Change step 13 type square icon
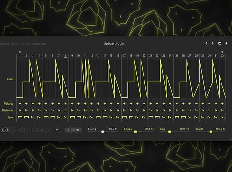This screenshot has height=172, width=232. coord(99,118)
